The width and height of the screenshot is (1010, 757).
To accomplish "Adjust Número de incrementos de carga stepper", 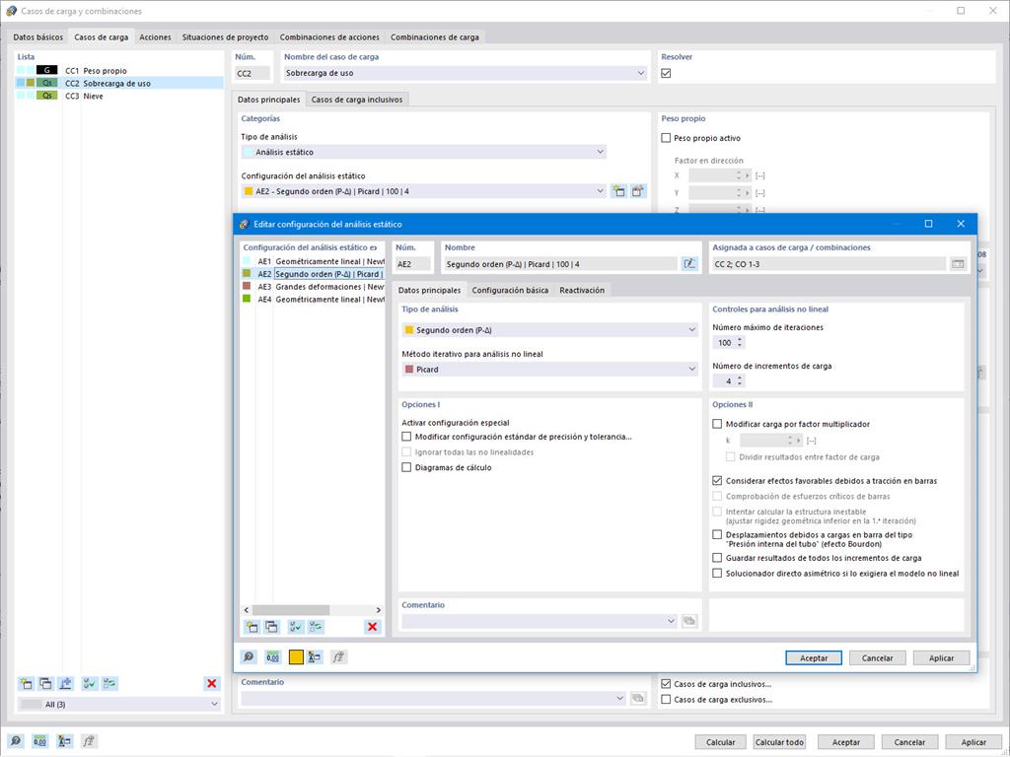I will (740, 381).
